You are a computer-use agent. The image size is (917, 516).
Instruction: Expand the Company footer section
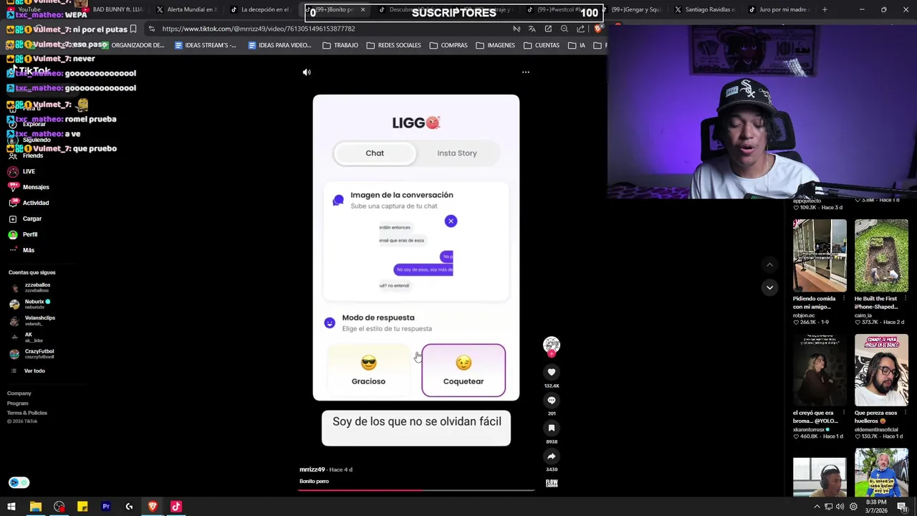[19, 393]
